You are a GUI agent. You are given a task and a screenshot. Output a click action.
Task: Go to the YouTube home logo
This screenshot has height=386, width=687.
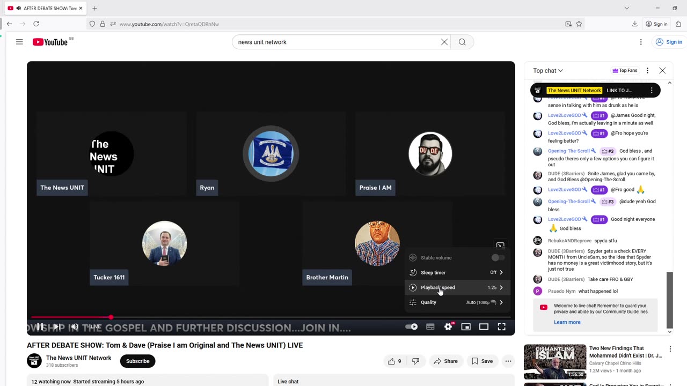(50, 42)
